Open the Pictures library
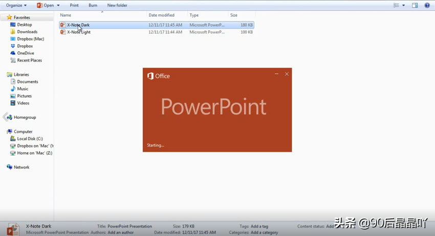 point(25,96)
